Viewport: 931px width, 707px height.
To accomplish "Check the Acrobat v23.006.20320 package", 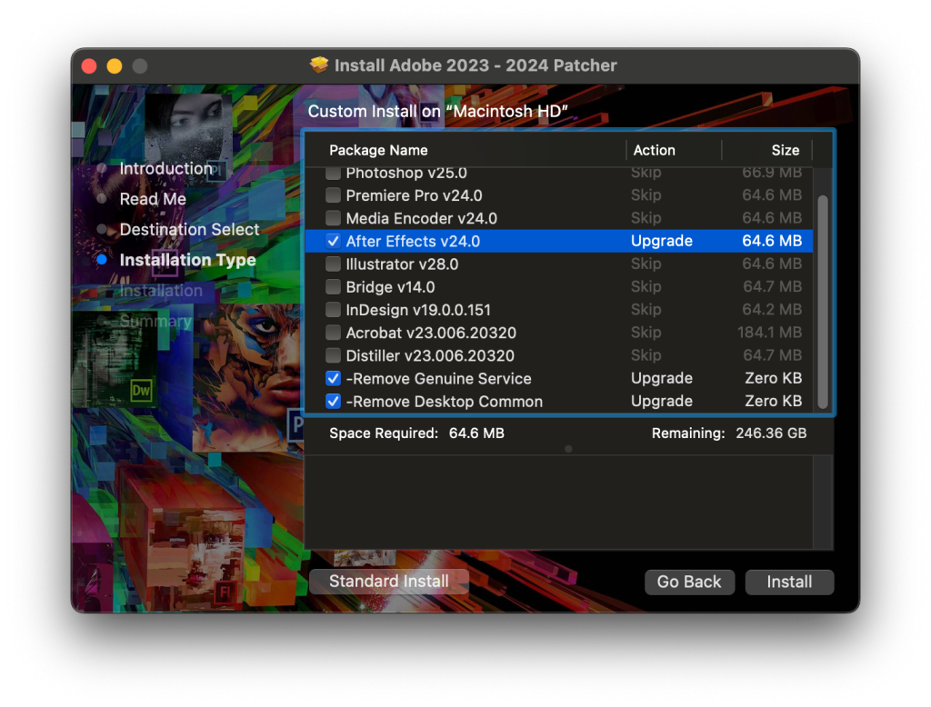I will coord(333,332).
